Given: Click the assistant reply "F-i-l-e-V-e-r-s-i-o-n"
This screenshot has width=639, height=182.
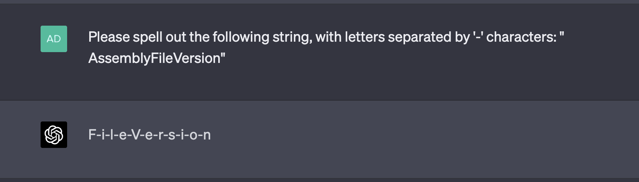Looking at the screenshot, I should [x=150, y=135].
